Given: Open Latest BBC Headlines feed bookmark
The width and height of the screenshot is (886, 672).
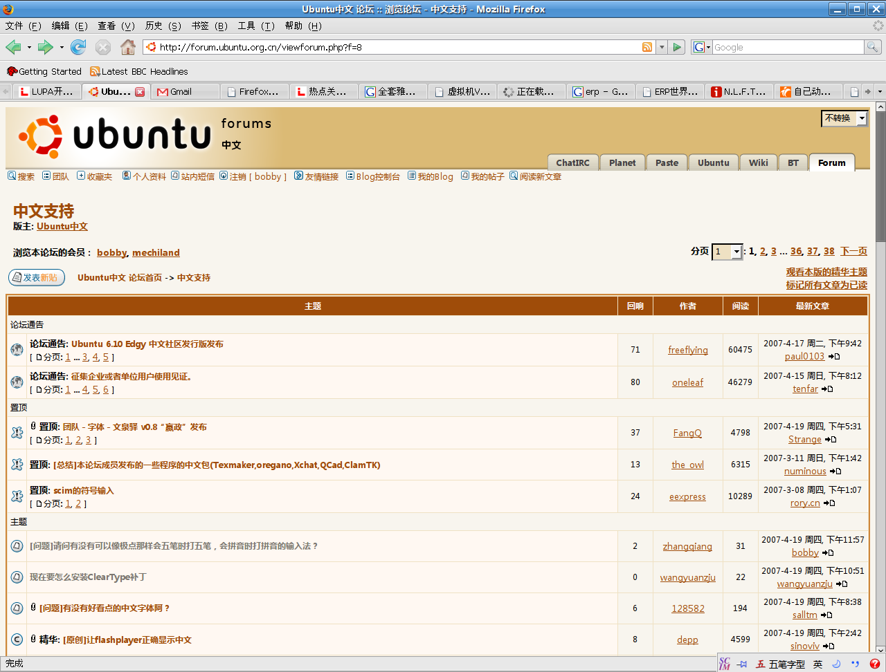Looking at the screenshot, I should [139, 71].
